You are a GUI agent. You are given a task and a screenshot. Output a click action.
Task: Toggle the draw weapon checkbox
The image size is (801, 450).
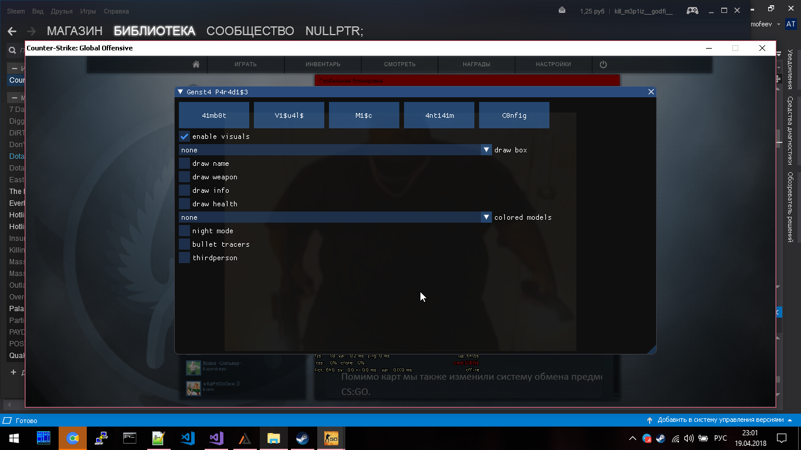pyautogui.click(x=184, y=177)
